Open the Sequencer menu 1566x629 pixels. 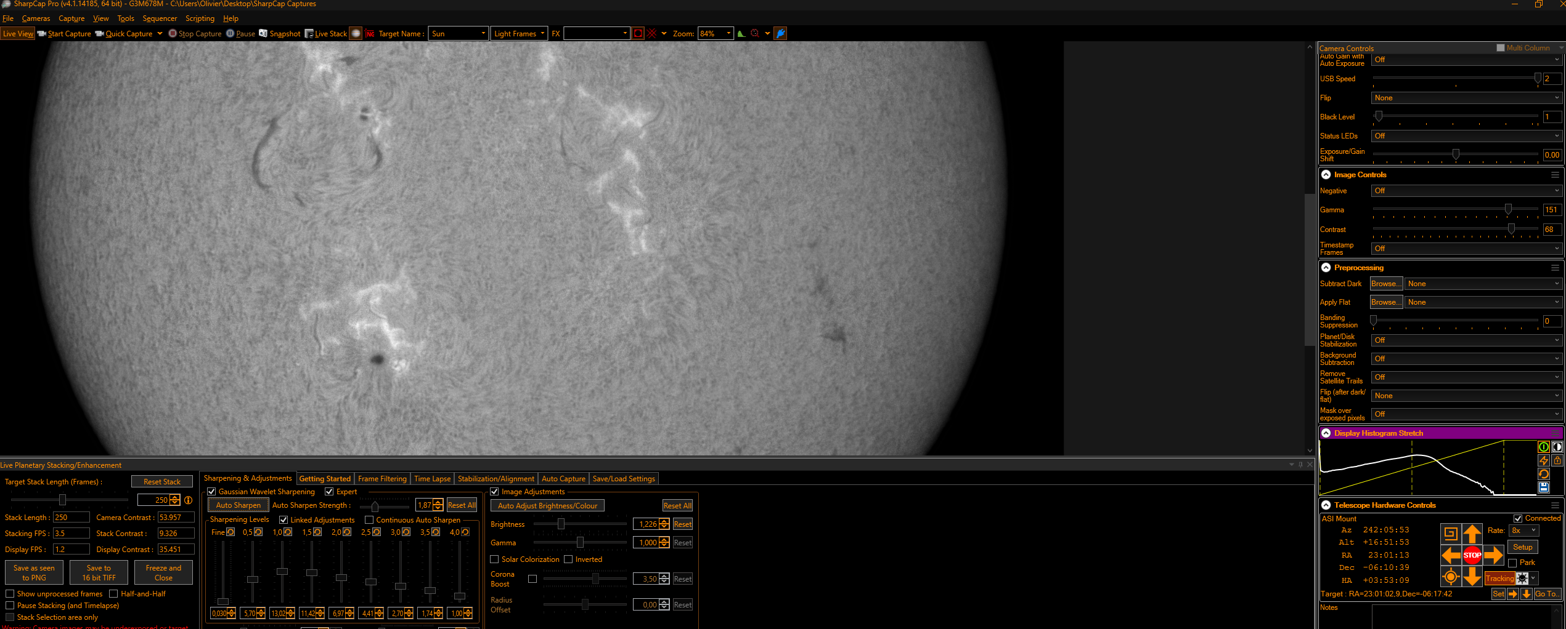click(160, 18)
